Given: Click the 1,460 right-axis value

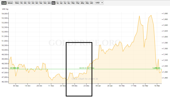Looking at the screenshot, I should [x=165, y=78].
